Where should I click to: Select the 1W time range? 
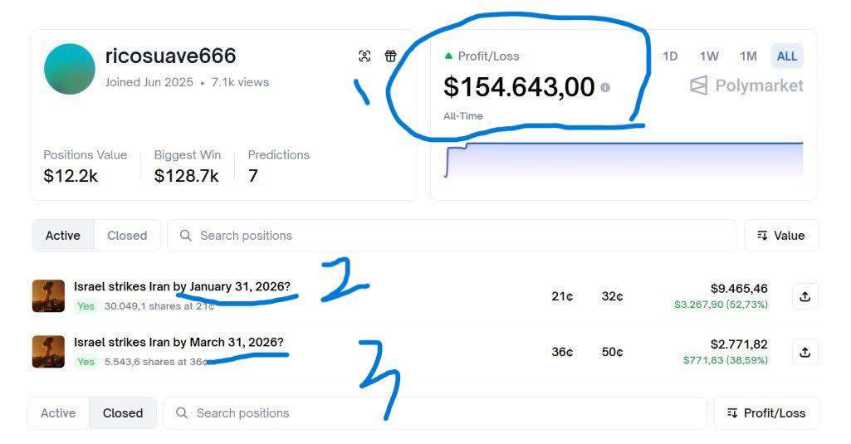point(709,56)
